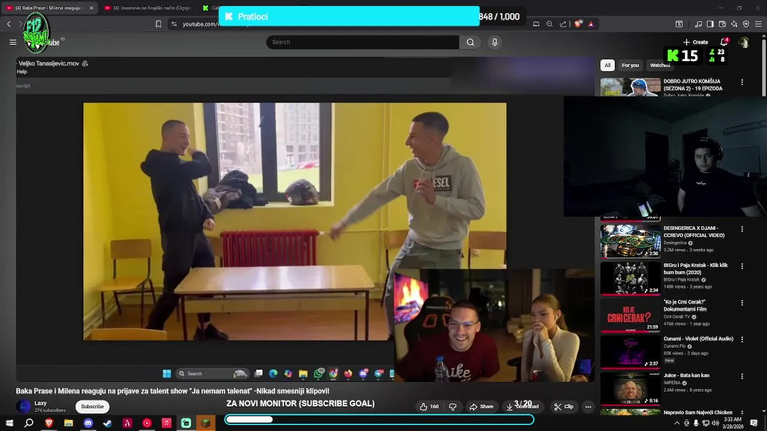Toggle the browser sidebar panel icon
Screen dimensions: 767x431
point(710,24)
